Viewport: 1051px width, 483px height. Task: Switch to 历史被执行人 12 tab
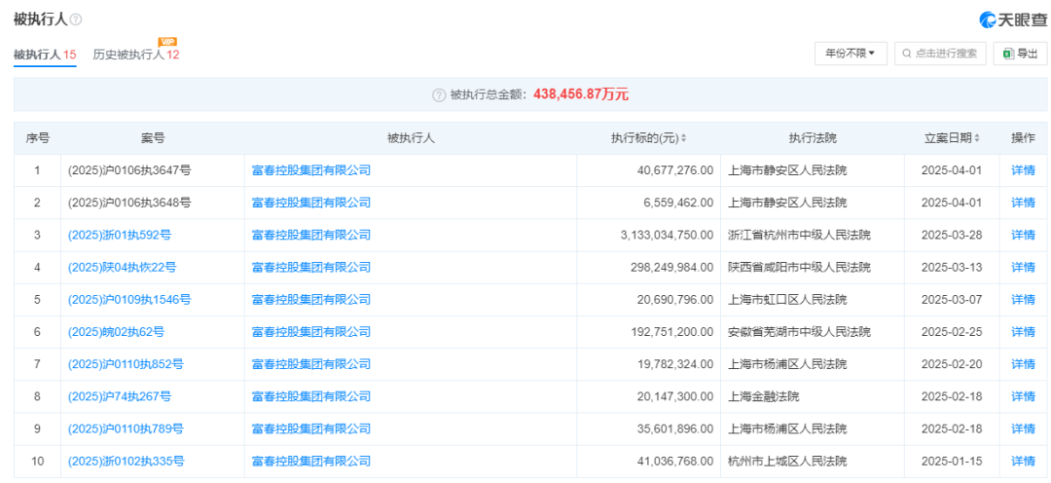click(136, 55)
